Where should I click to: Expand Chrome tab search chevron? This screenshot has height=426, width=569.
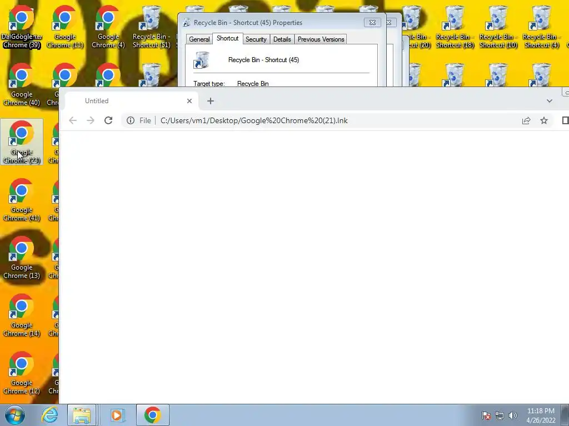click(x=550, y=101)
